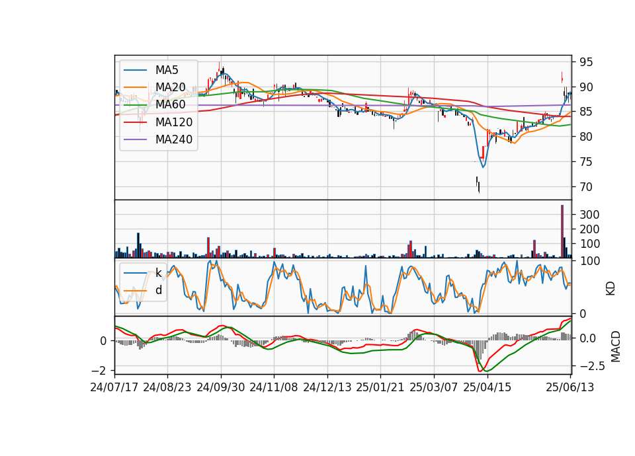635x456 pixels.
Task: Click the 24/12/13 date label
Action: [327, 387]
